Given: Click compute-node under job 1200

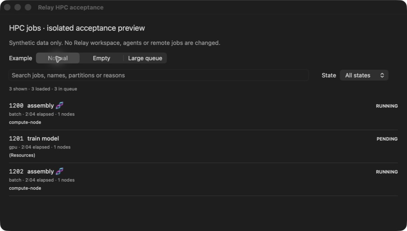Looking at the screenshot, I should (25, 122).
